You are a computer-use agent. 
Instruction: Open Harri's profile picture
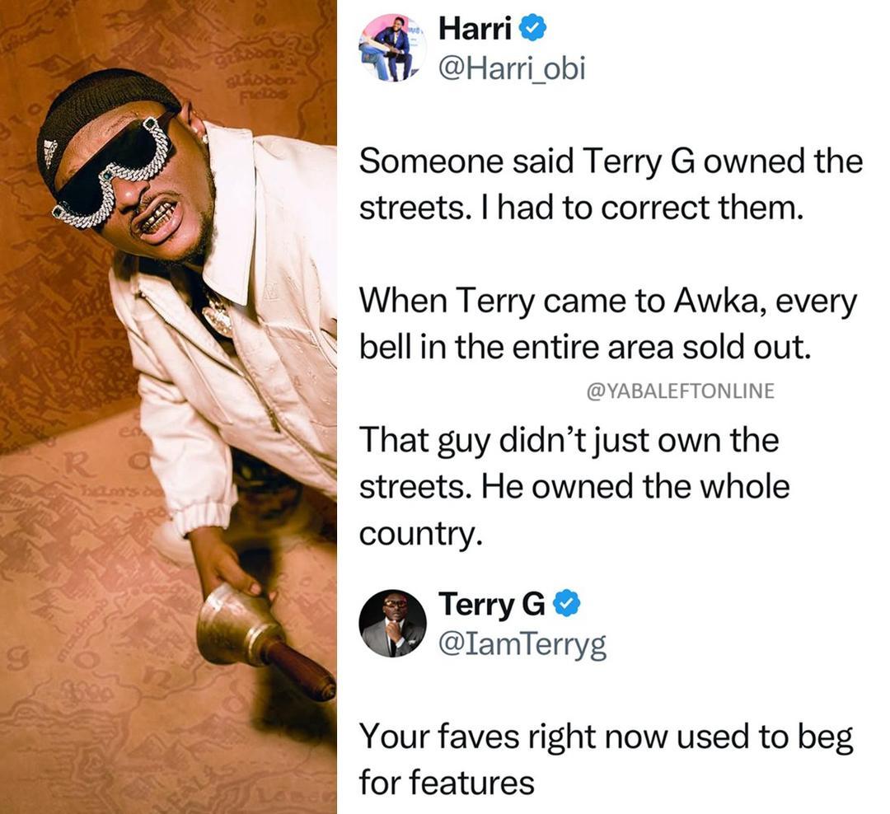(x=393, y=48)
